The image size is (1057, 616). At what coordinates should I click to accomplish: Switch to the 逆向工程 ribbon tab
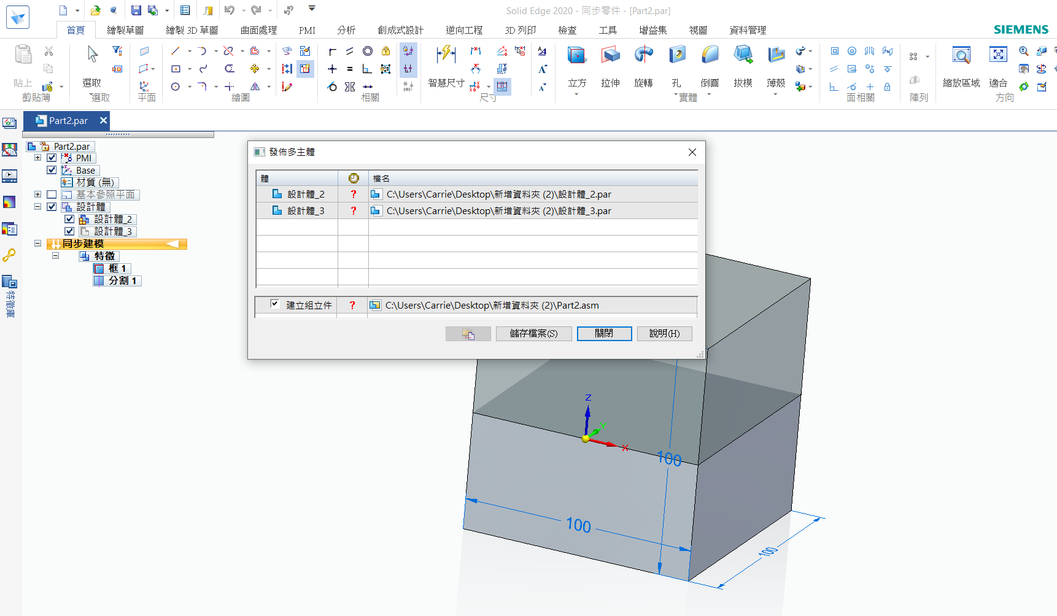pyautogui.click(x=464, y=30)
